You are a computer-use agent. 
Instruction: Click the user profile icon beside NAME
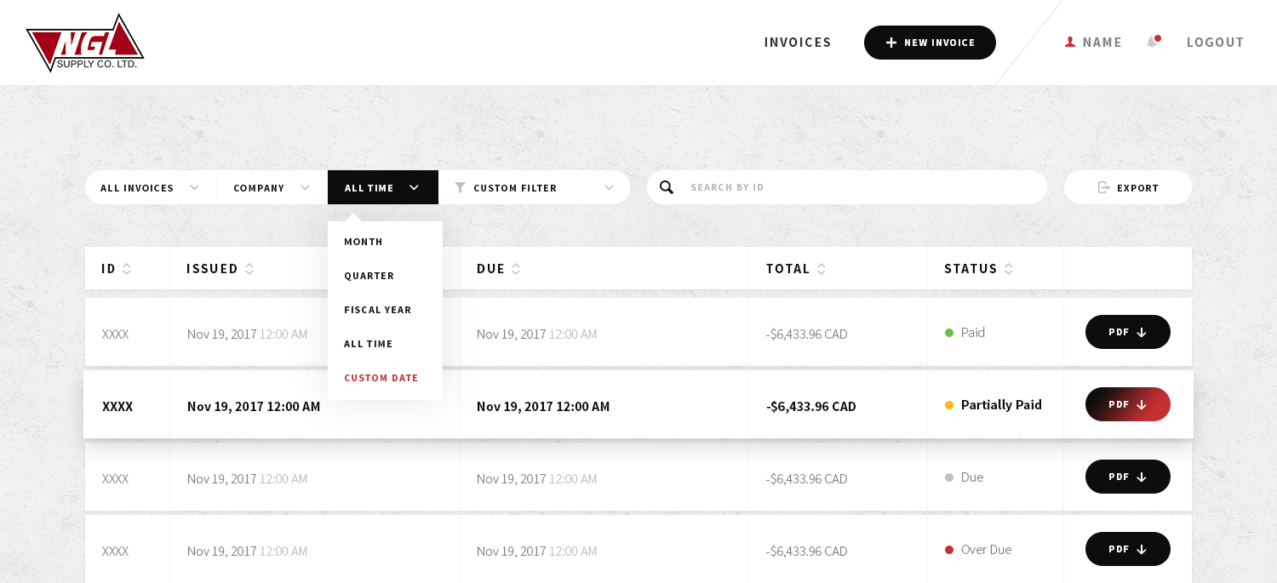(1070, 42)
